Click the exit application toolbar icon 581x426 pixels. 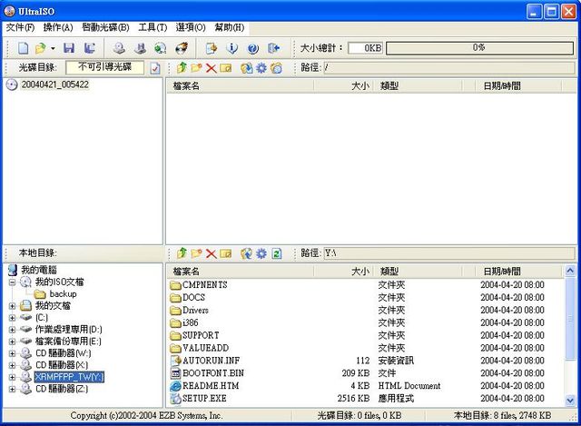274,48
